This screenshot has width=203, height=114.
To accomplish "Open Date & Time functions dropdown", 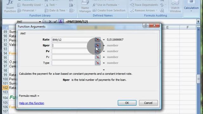I will 56,10.
